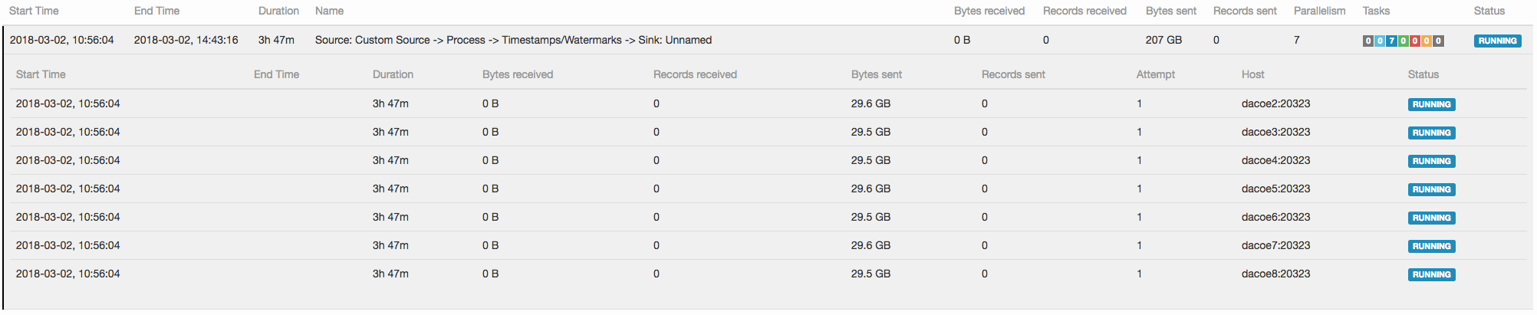Sort subtasks by Host column header

pyautogui.click(x=1252, y=74)
